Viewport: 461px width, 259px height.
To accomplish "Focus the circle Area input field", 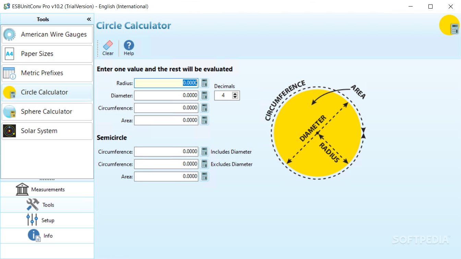I will (x=166, y=120).
